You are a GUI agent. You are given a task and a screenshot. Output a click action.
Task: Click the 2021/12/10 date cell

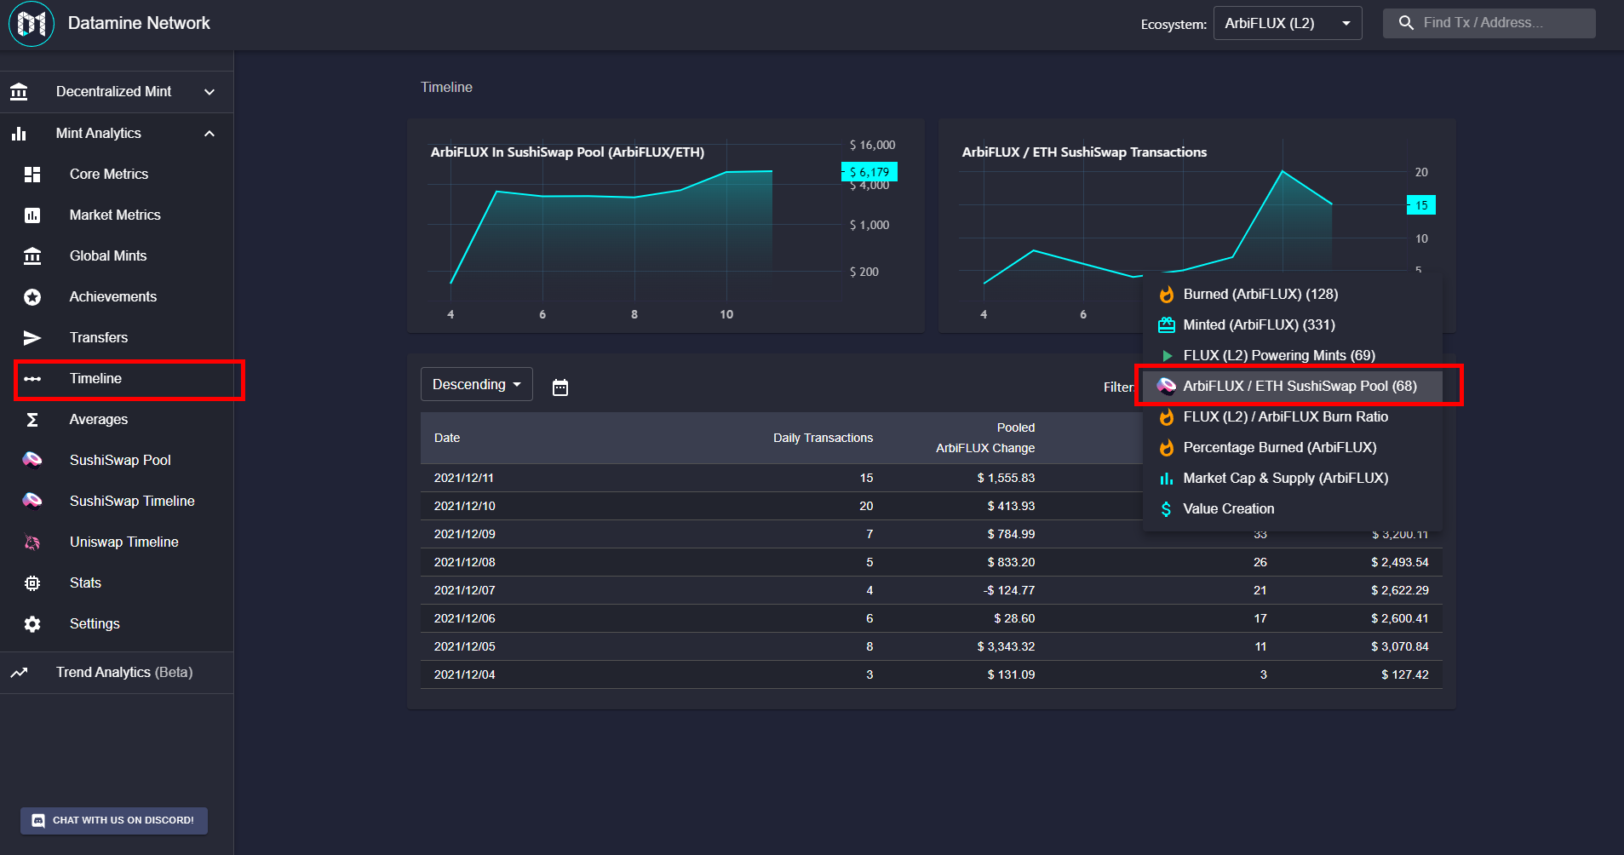465,506
